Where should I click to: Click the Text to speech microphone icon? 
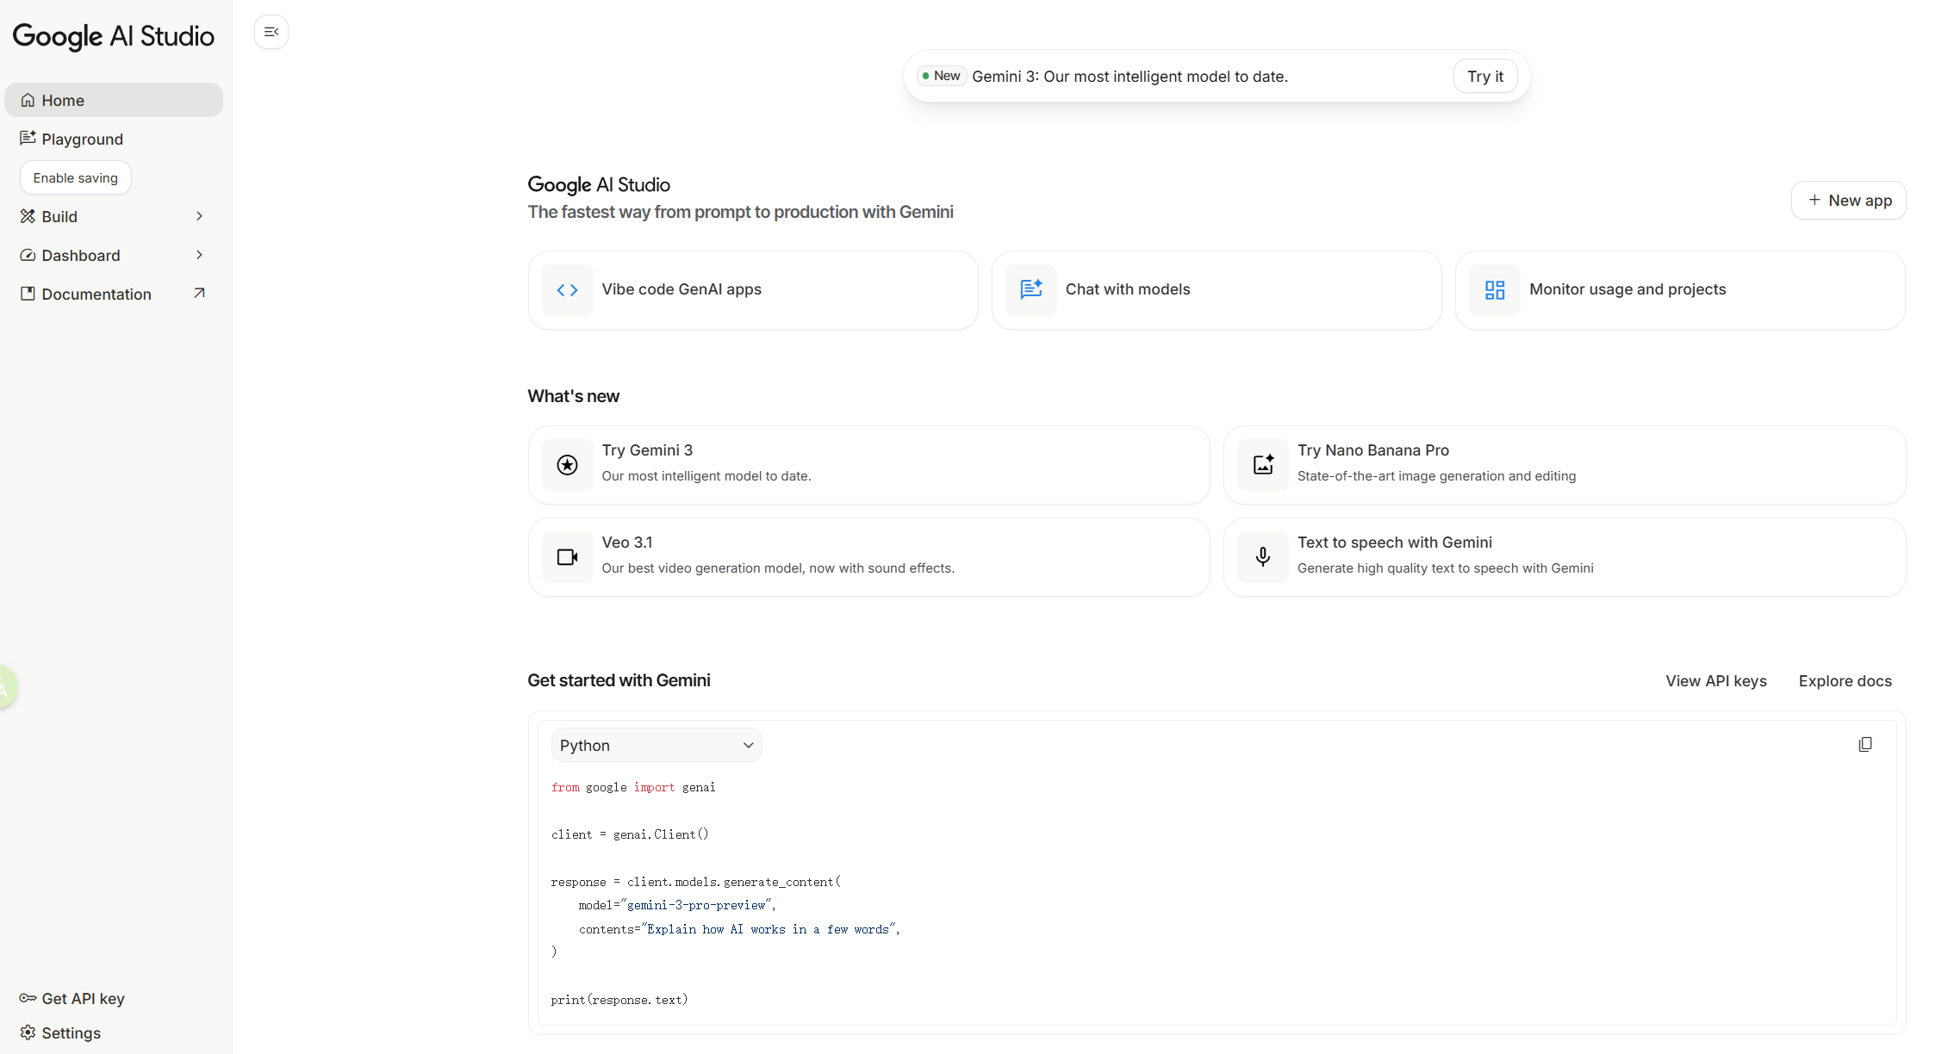point(1262,557)
